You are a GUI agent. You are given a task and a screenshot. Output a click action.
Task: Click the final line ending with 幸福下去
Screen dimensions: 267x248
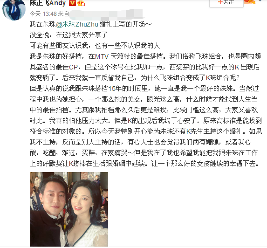[144, 164]
